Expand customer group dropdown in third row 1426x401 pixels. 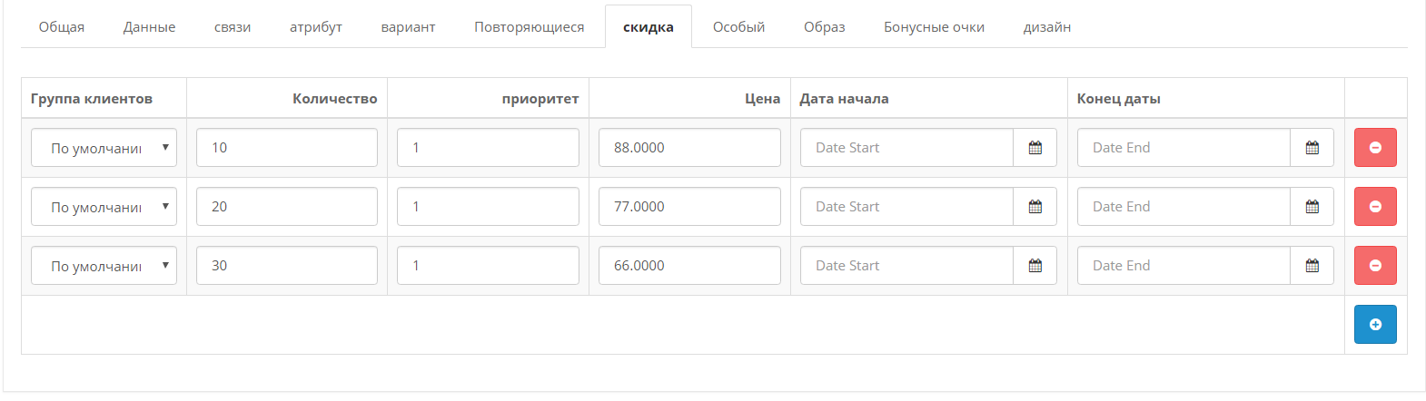pos(104,266)
